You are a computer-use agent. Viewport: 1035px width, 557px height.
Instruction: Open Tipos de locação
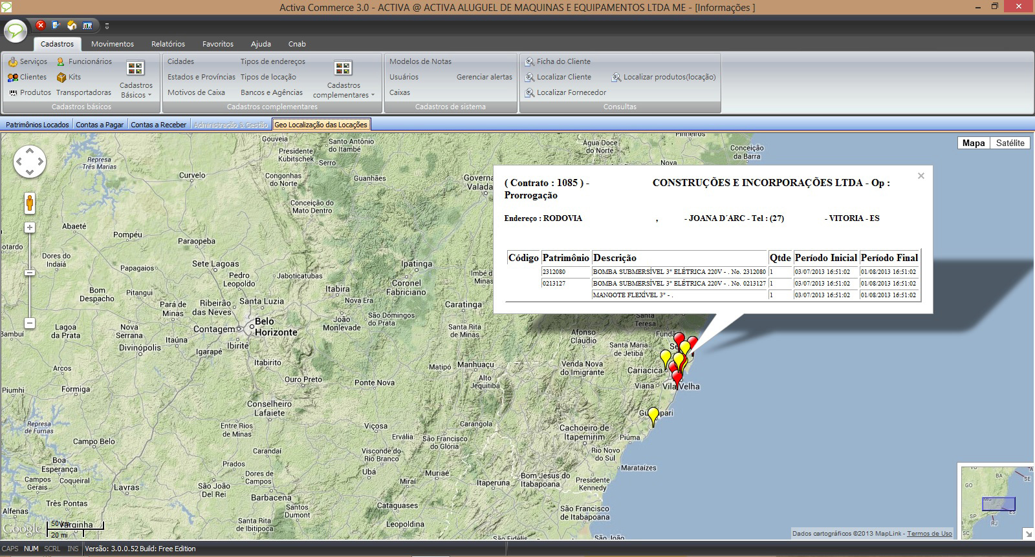tap(268, 77)
